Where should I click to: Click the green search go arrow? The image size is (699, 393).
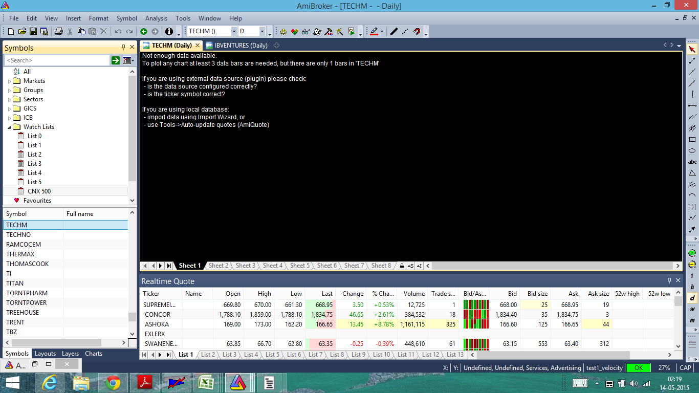[116, 60]
